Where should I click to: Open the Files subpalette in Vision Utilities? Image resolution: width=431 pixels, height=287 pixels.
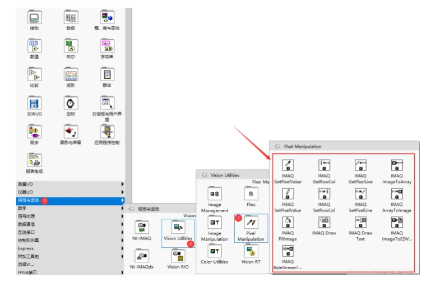[251, 194]
